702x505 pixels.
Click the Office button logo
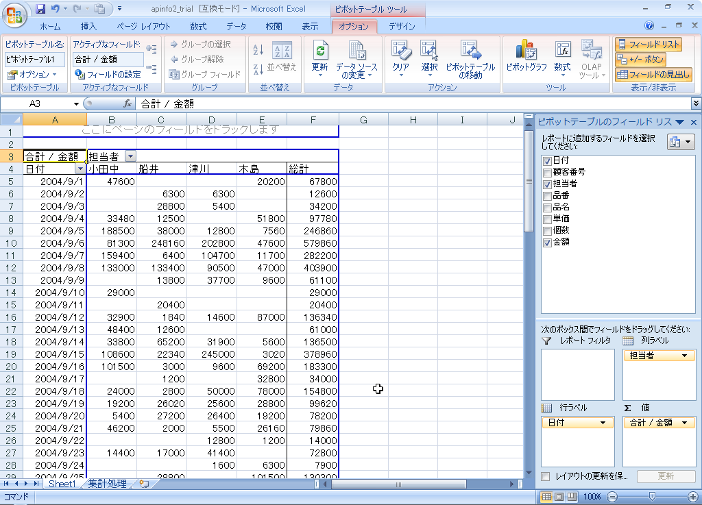(x=14, y=14)
